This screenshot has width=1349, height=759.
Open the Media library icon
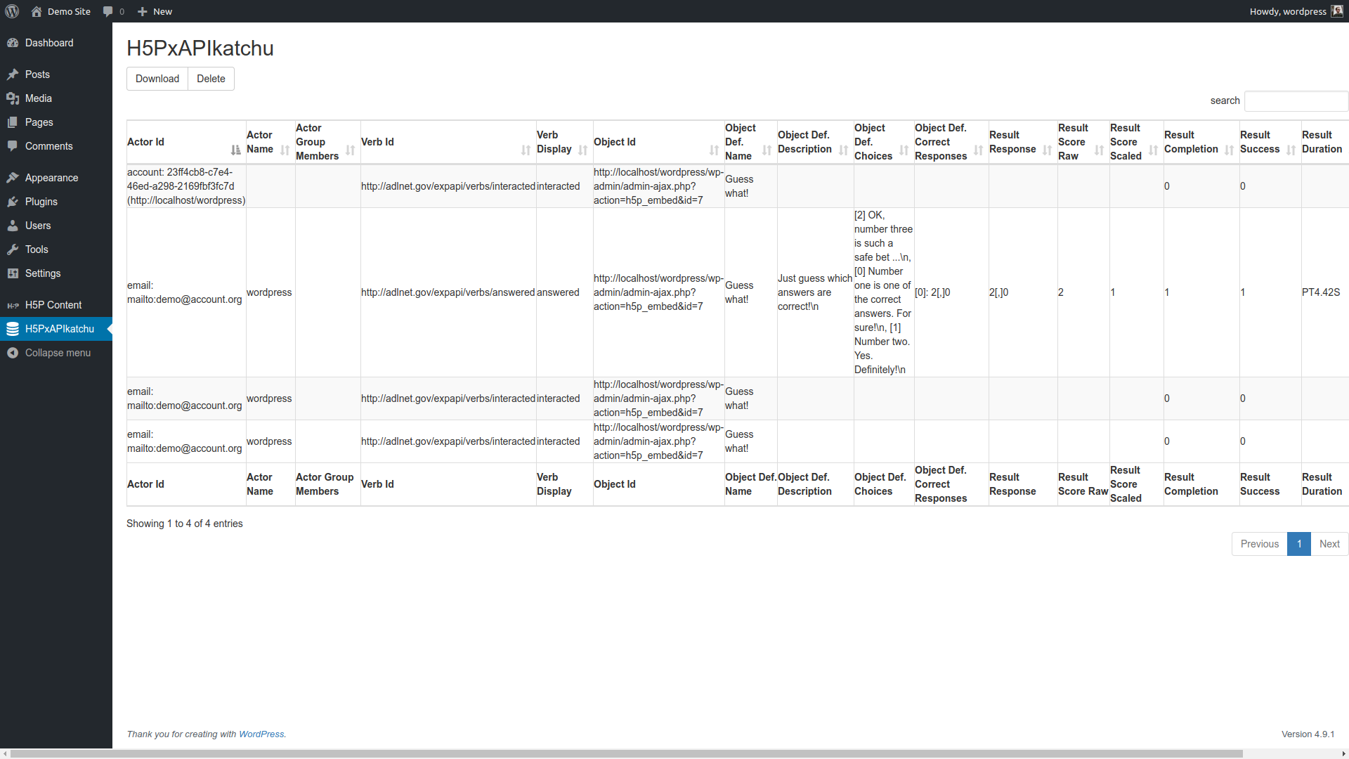(x=13, y=98)
